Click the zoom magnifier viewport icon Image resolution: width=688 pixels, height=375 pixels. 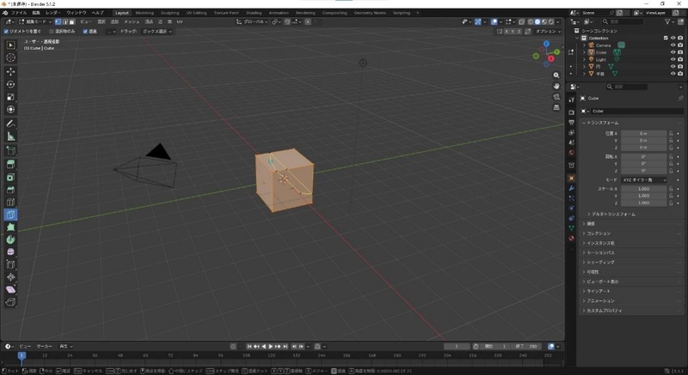tap(556, 76)
